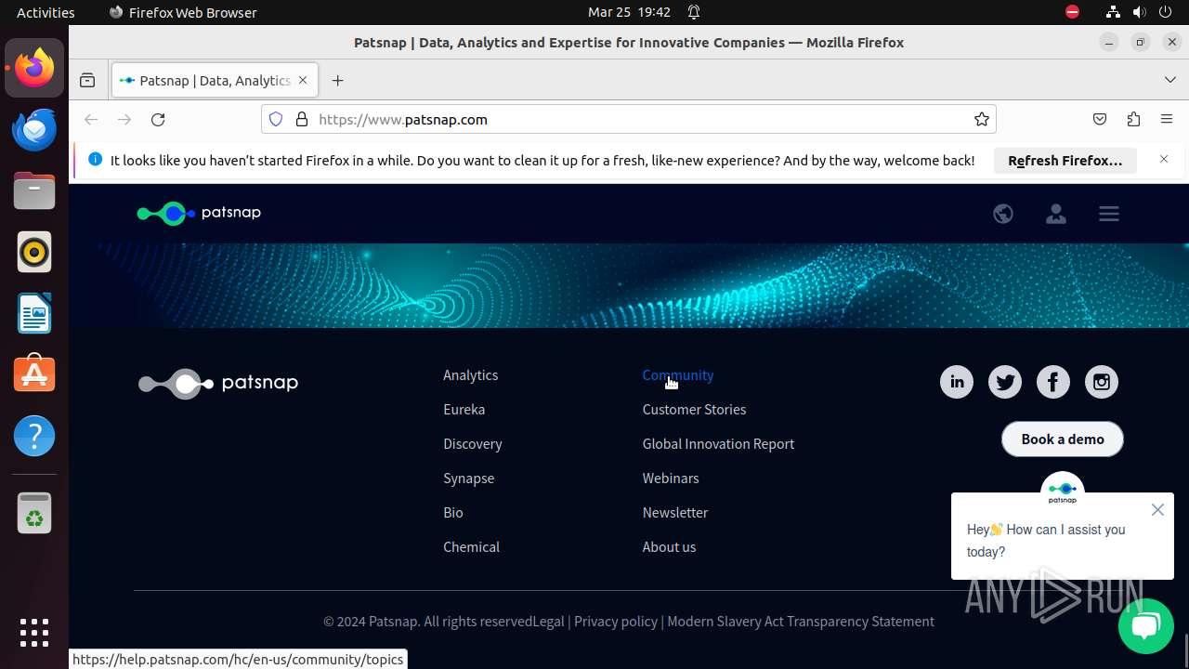The height and width of the screenshot is (669, 1189).
Task: Launch LibreOffice Writer from the dock
Action: tap(34, 313)
